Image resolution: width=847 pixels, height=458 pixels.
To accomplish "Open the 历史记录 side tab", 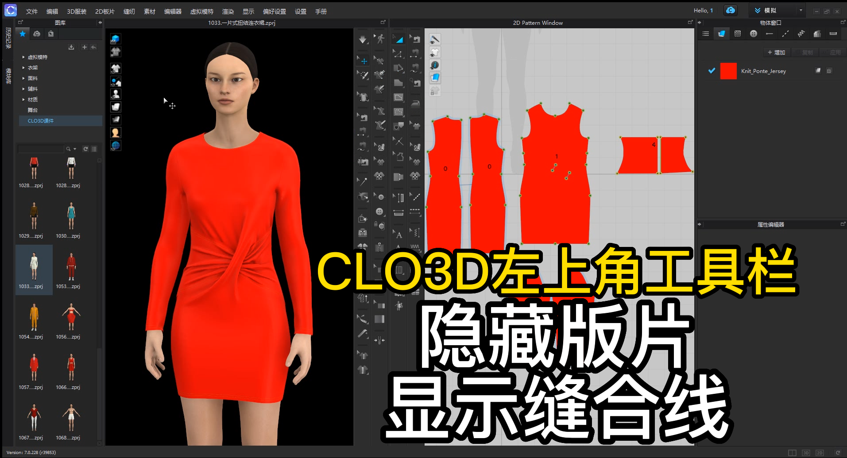I will coord(8,38).
